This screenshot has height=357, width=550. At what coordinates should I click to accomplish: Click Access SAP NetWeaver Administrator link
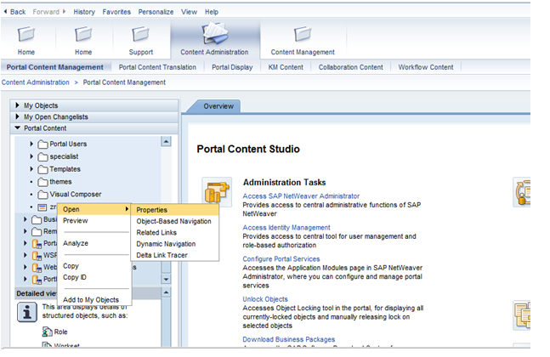point(301,196)
